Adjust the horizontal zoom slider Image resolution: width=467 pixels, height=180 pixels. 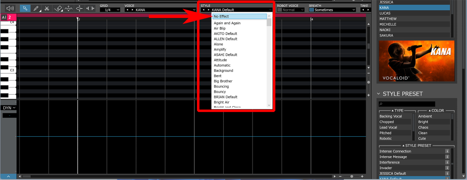[352, 176]
